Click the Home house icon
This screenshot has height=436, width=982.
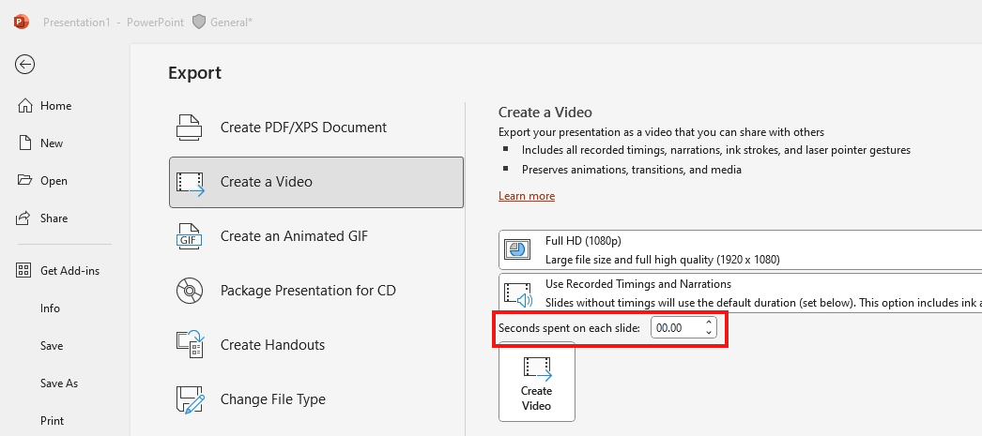[24, 106]
